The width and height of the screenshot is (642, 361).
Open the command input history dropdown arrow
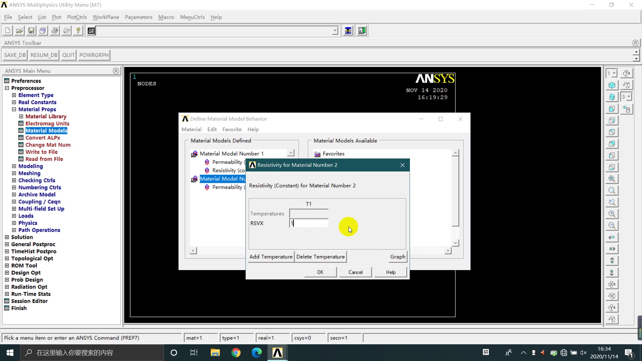335,31
